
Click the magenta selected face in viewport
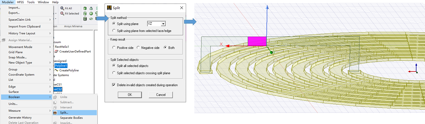point(257,41)
